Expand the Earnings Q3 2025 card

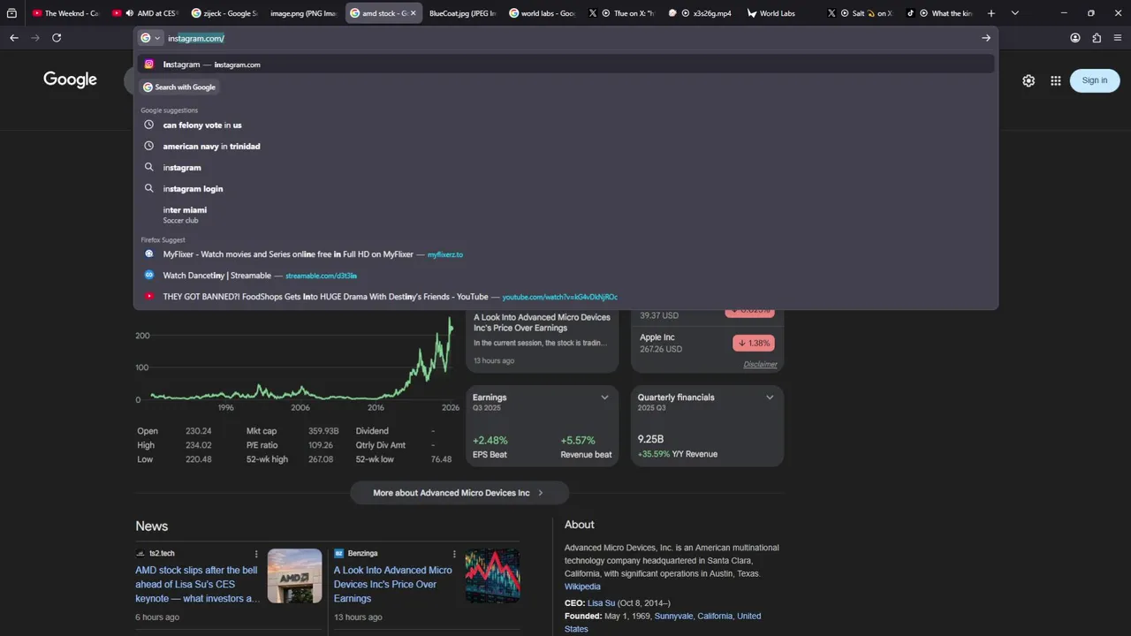604,397
